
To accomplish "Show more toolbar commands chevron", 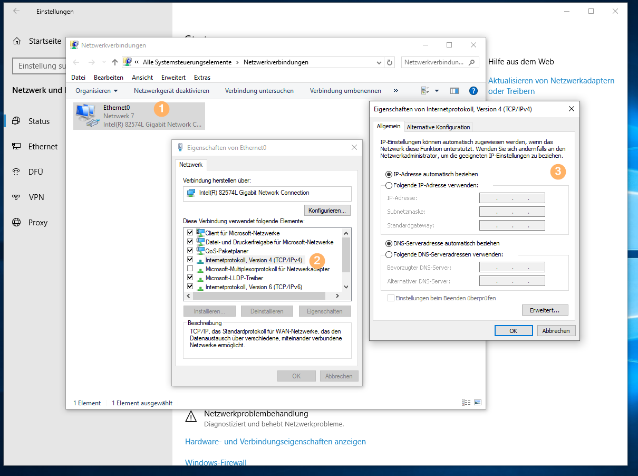I will point(396,91).
